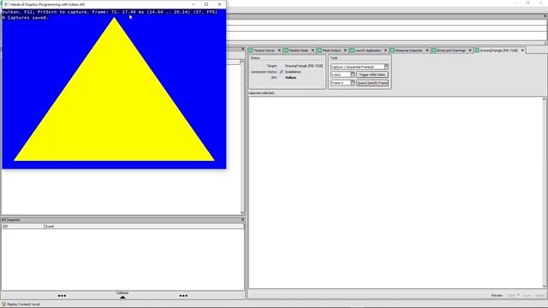The image size is (548, 308).
Task: Click the Save button under captures list
Action: click(527, 295)
